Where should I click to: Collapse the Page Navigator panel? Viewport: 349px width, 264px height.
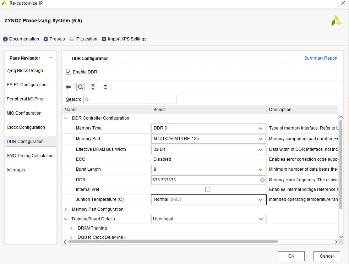pyautogui.click(x=51, y=58)
